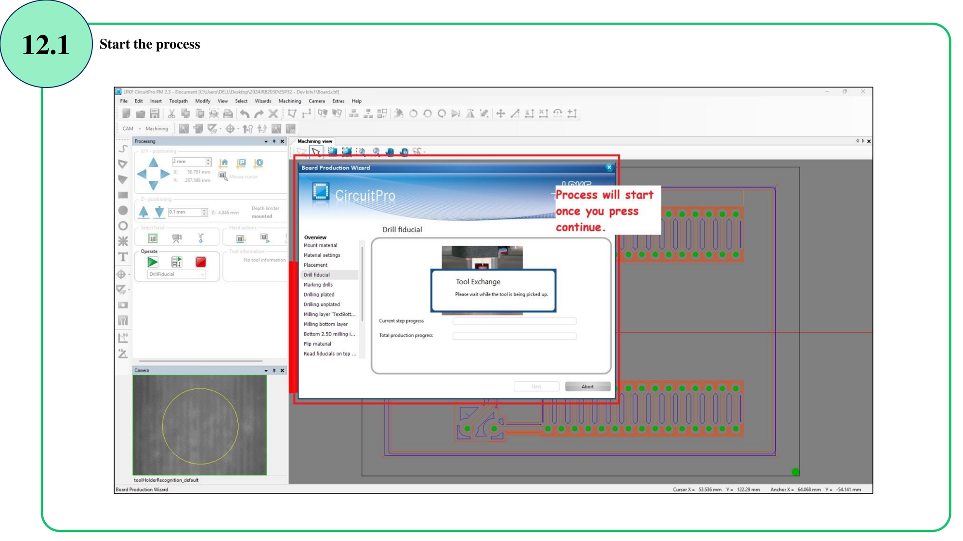
Task: Open the DrillFiducial dropdown in Operate
Action: click(x=176, y=274)
